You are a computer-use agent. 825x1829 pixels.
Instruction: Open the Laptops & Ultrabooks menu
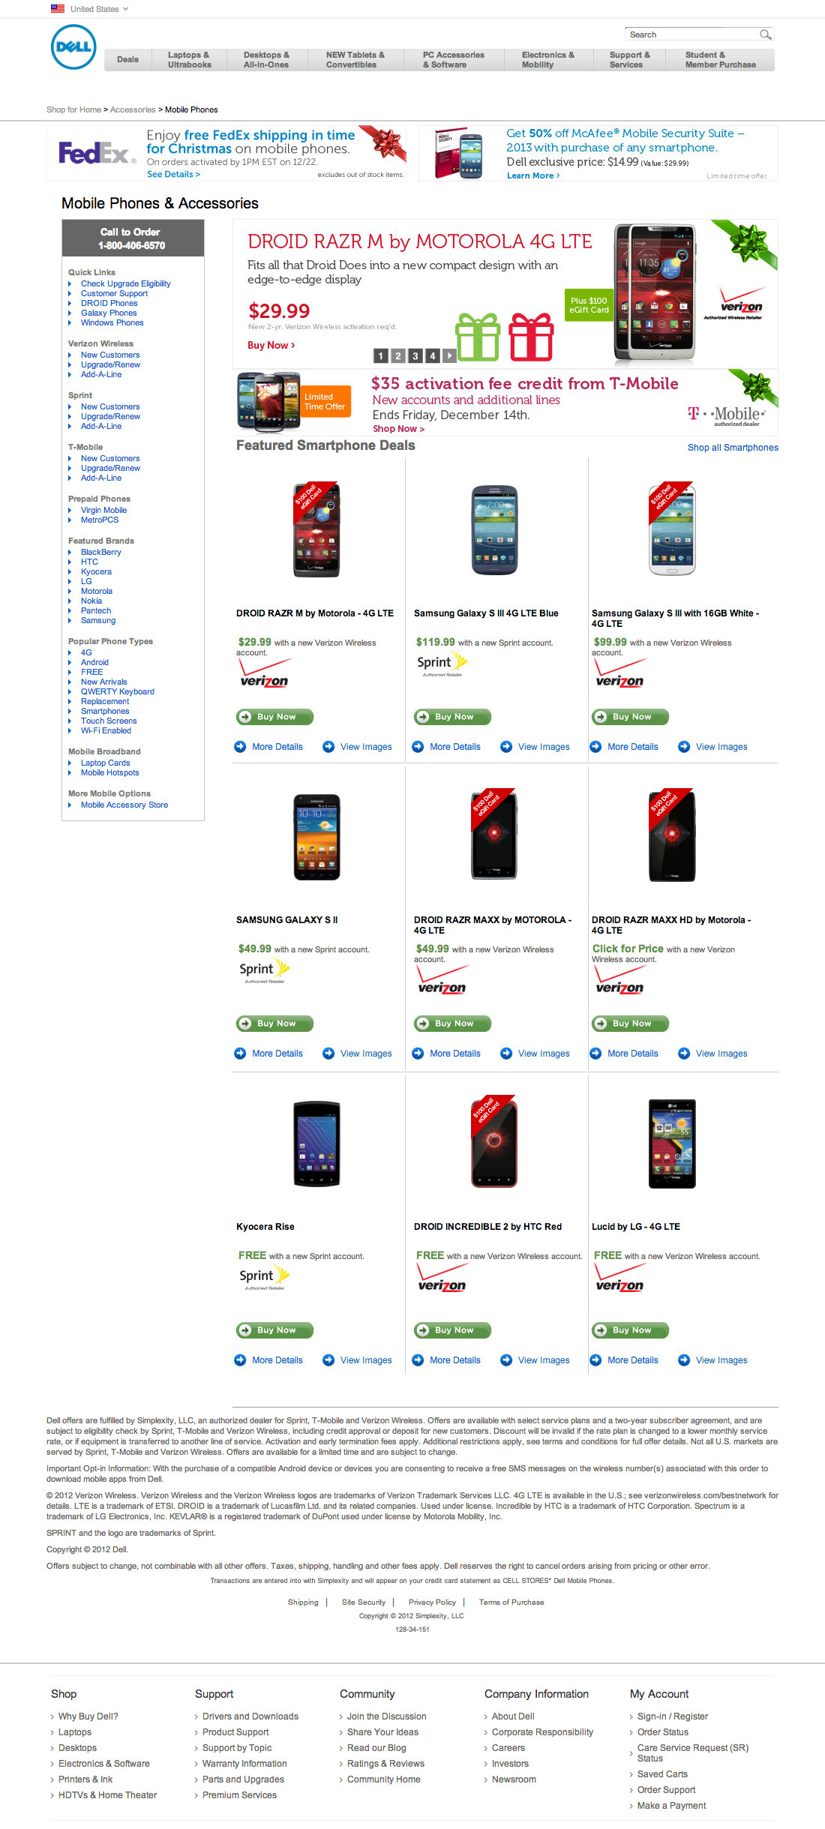(189, 60)
